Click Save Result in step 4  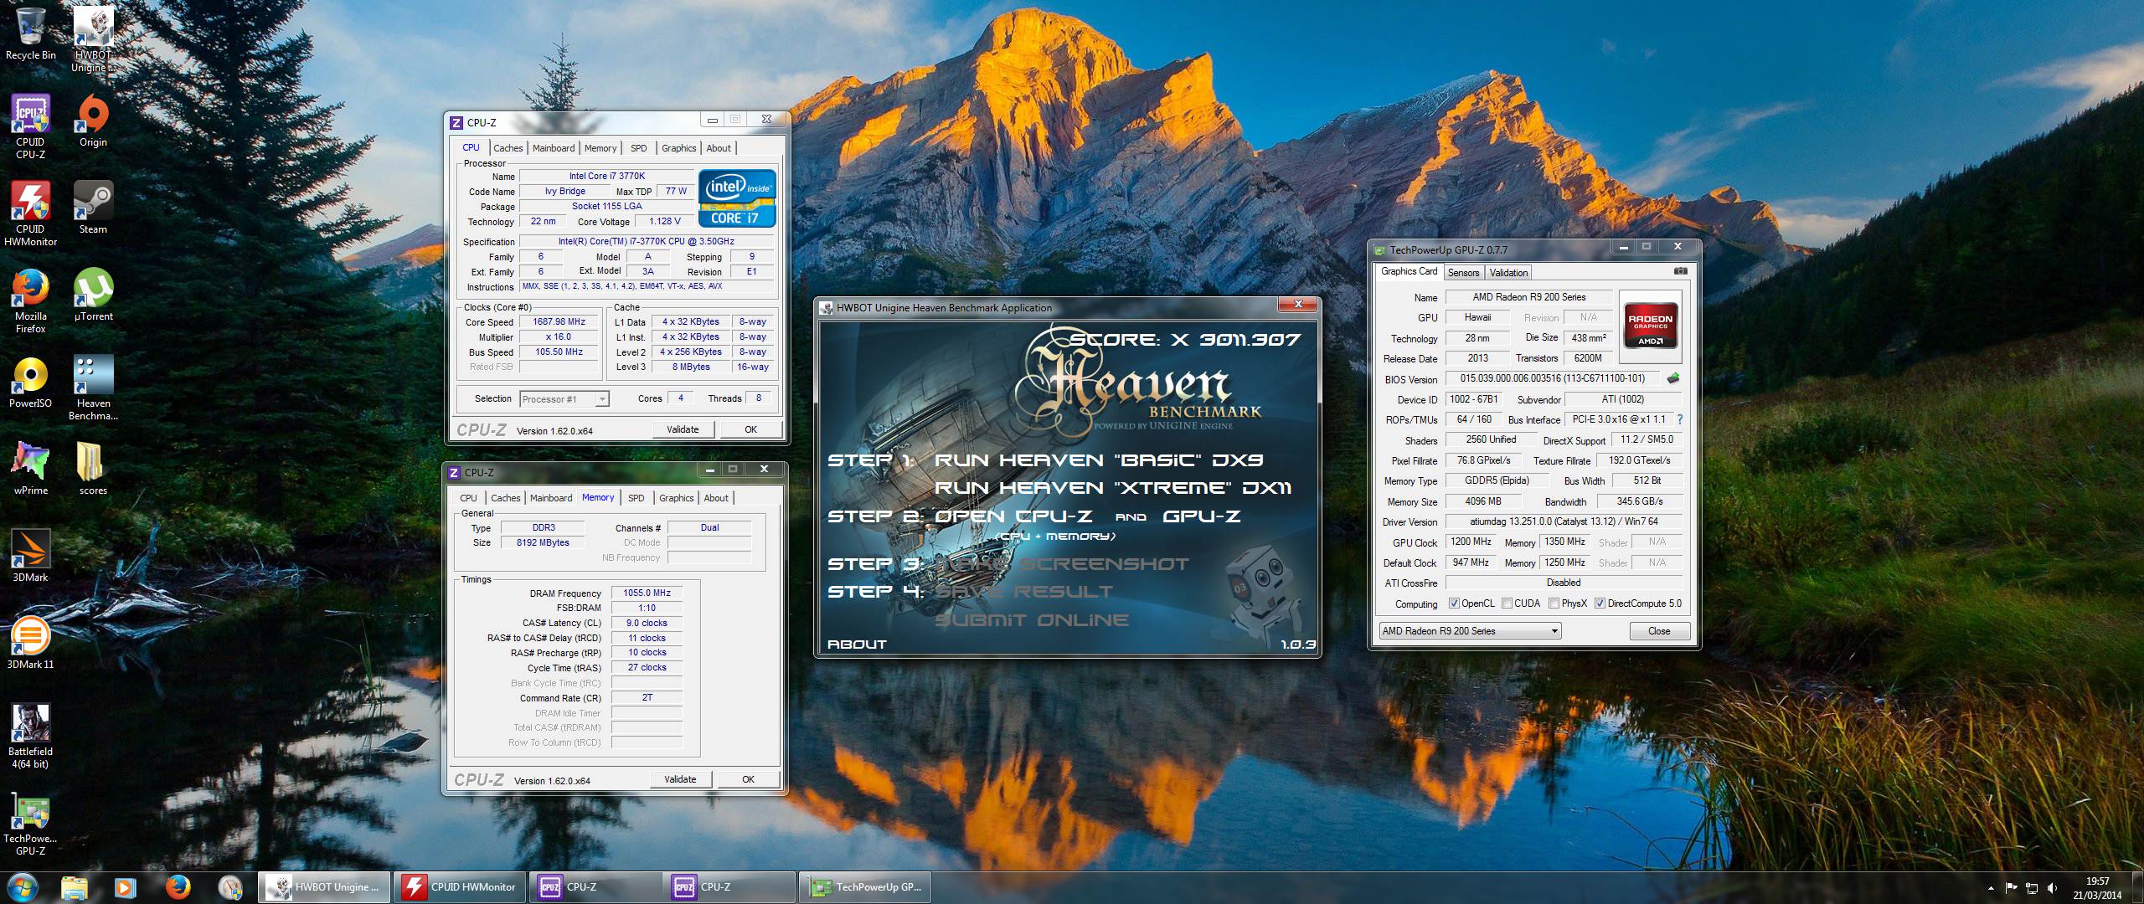coord(1023,592)
